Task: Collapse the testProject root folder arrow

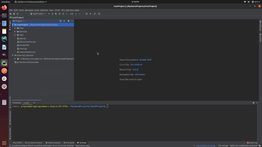Action: pos(13,24)
